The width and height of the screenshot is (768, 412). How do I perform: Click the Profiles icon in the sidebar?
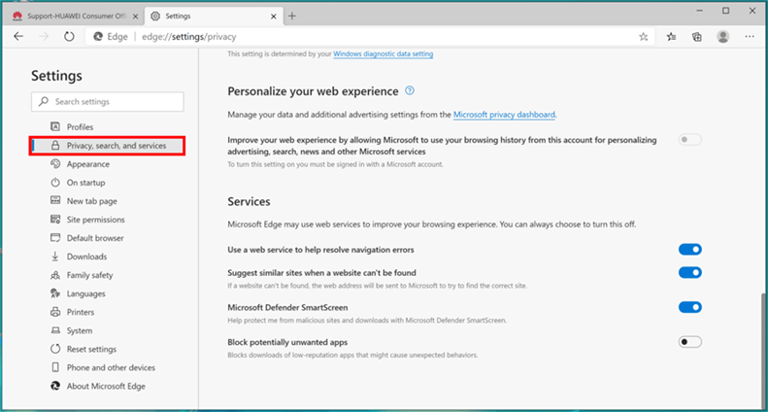point(55,127)
